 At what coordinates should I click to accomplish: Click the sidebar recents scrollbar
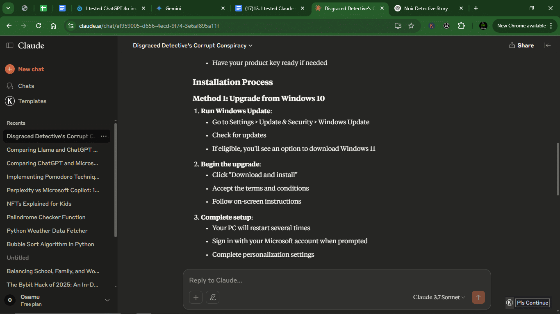116,180
